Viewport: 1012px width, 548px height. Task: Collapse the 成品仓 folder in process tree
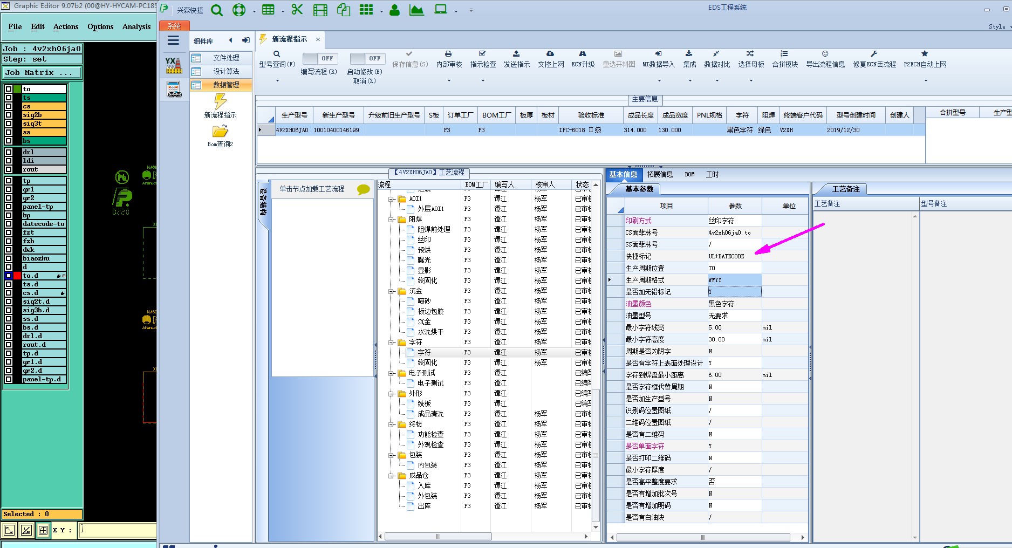391,476
